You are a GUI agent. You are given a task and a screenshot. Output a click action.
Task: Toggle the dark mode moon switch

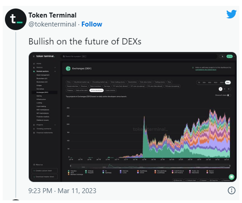(x=222, y=57)
